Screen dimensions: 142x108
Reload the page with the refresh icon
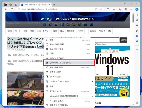click(x=12, y=9)
